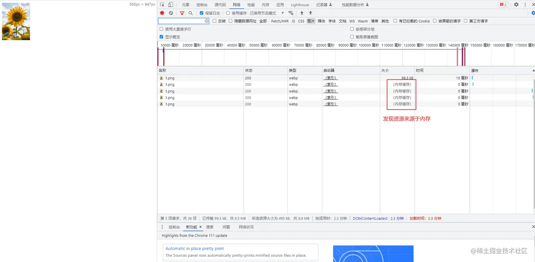This screenshot has width=535, height=262.
Task: Open the 记录器 tab
Action: click(x=324, y=5)
